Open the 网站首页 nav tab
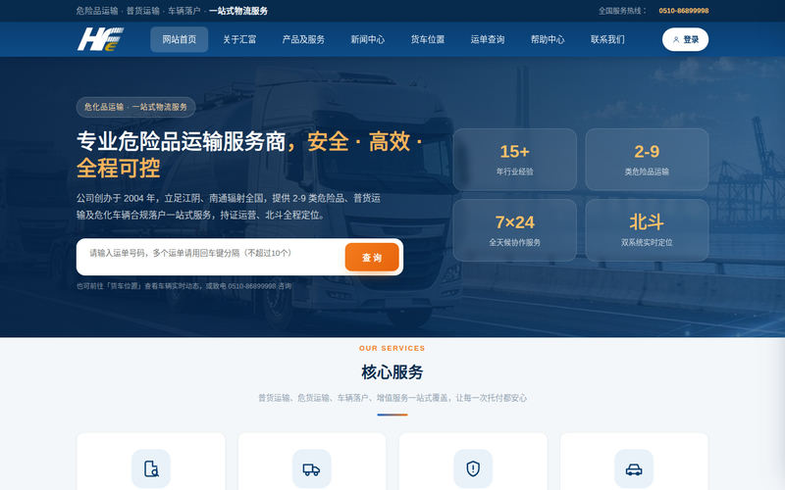This screenshot has height=490, width=785. coord(180,39)
